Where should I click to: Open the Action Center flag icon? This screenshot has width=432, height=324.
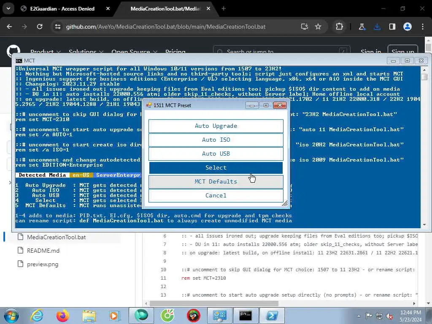point(369,316)
